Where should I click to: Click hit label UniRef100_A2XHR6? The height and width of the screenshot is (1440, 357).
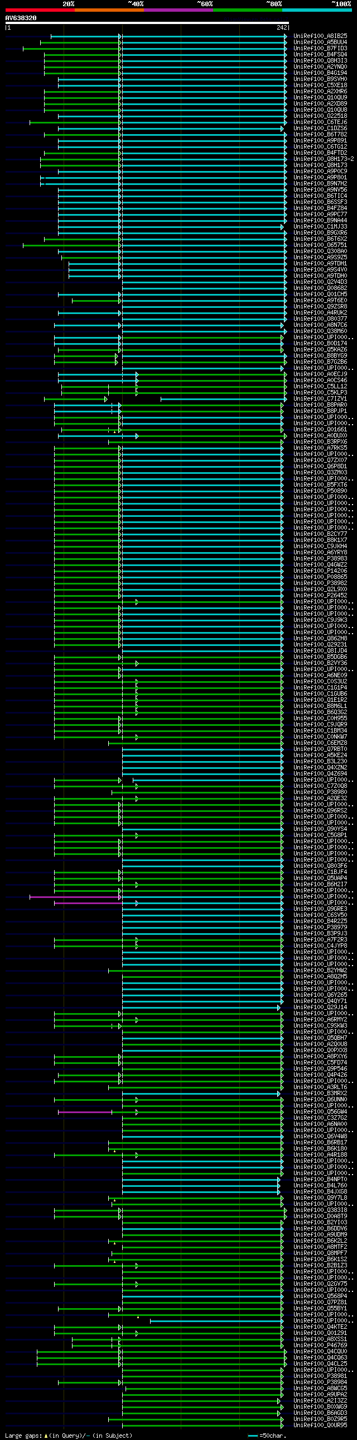tap(320, 91)
